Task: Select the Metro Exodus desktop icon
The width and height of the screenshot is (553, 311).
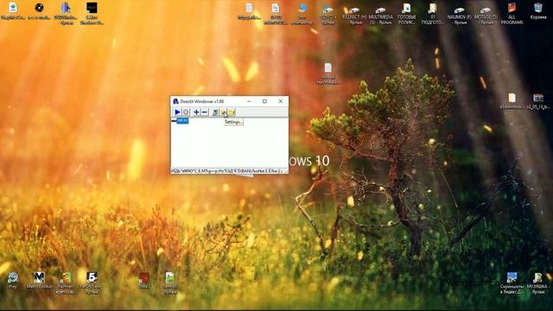Action: click(x=39, y=280)
